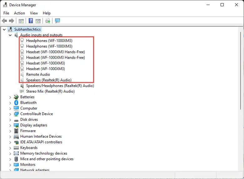
Task: Click Scan for hardware changes monitor icon
Action: point(57,21)
